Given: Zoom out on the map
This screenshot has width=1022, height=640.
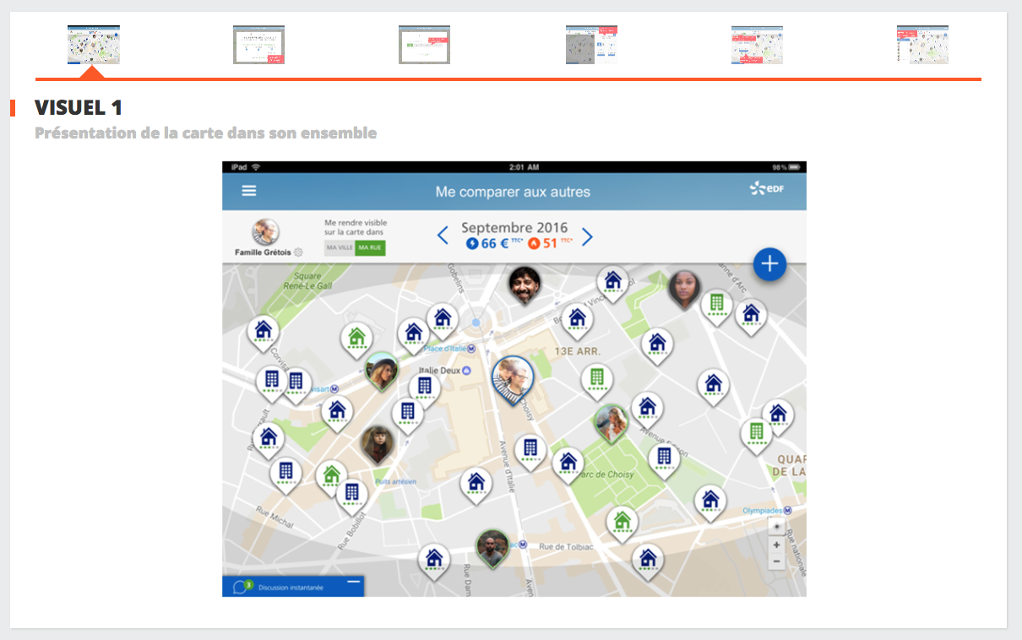Looking at the screenshot, I should click(776, 562).
